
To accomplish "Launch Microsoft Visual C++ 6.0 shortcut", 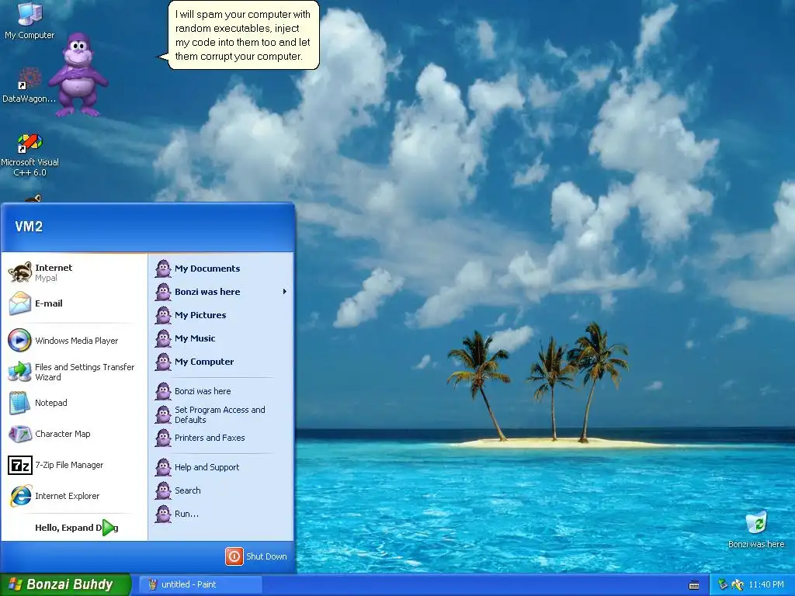I will pyautogui.click(x=30, y=154).
